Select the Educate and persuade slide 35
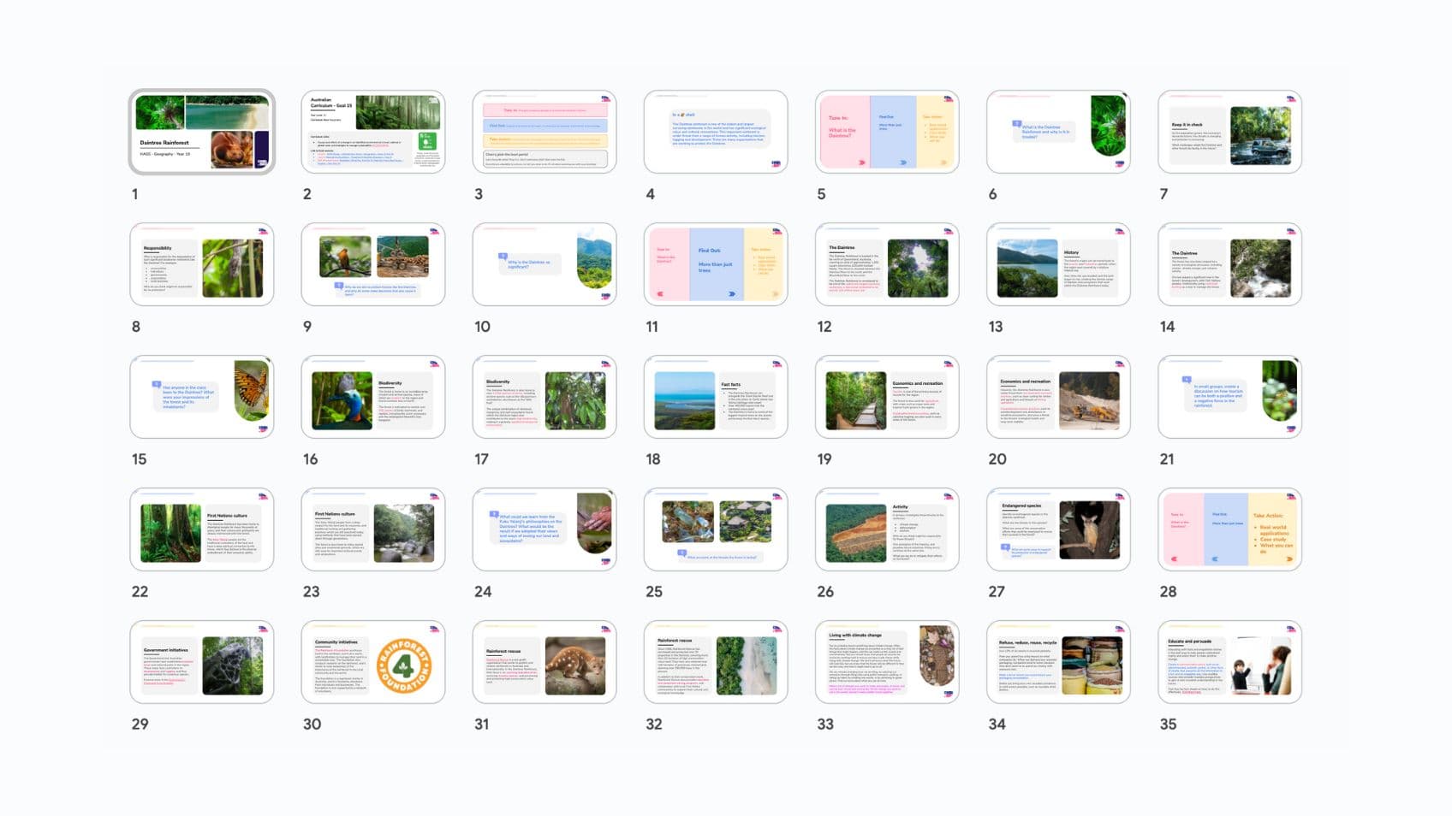Image resolution: width=1452 pixels, height=816 pixels. (x=1229, y=662)
